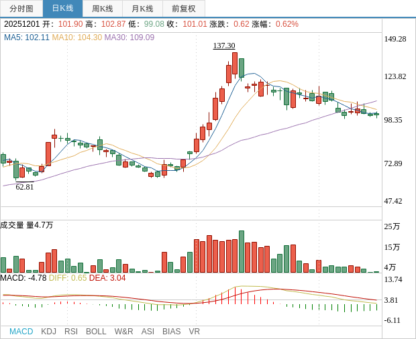Click the MA10 legend value
416x339 pixels.
tap(77, 38)
